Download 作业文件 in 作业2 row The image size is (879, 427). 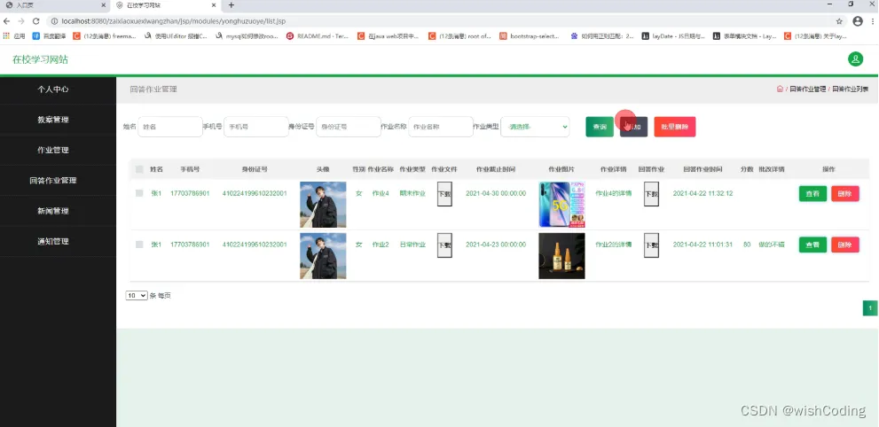[x=444, y=245]
